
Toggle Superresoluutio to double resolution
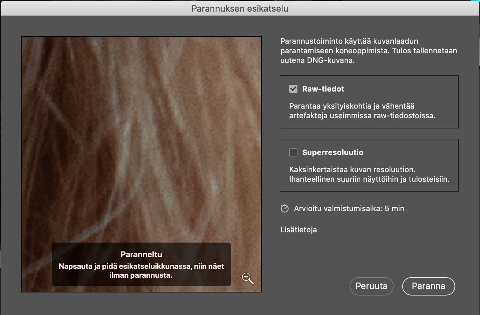[293, 152]
